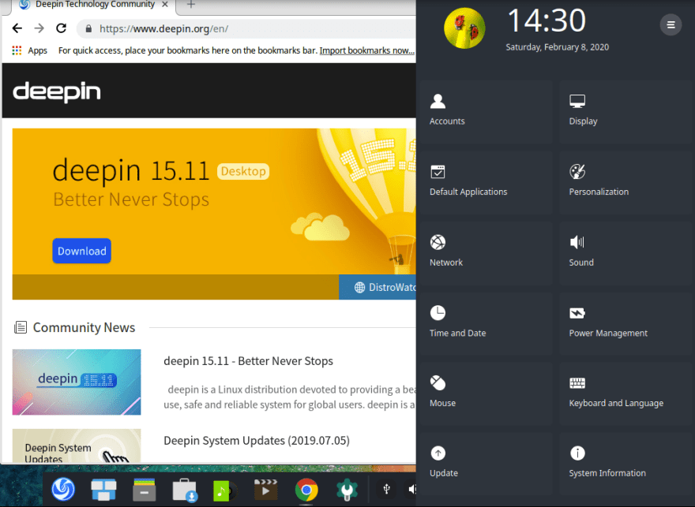Click the Saturday, February 8, 2020 date

click(557, 47)
